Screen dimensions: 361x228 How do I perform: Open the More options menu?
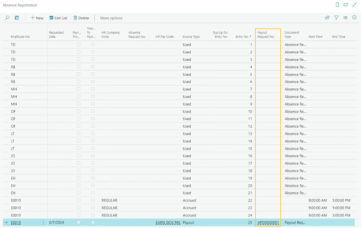coord(111,18)
